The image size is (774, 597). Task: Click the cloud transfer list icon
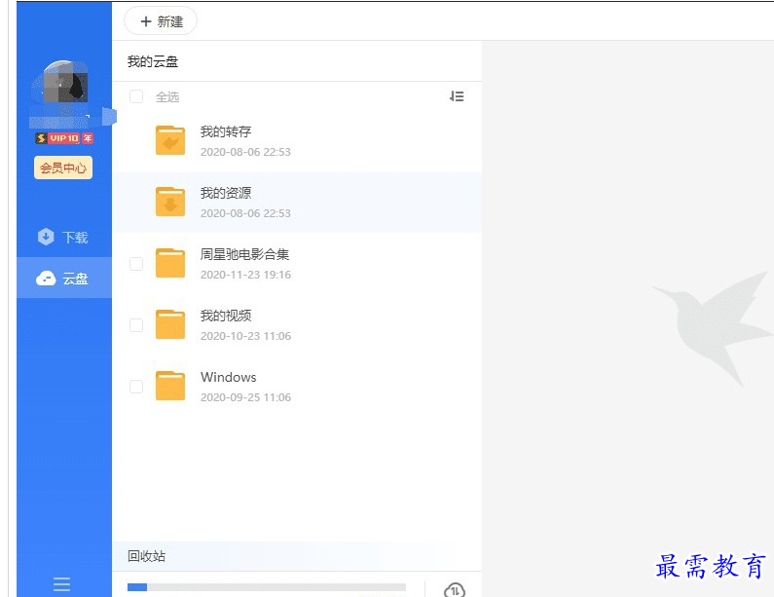click(454, 589)
